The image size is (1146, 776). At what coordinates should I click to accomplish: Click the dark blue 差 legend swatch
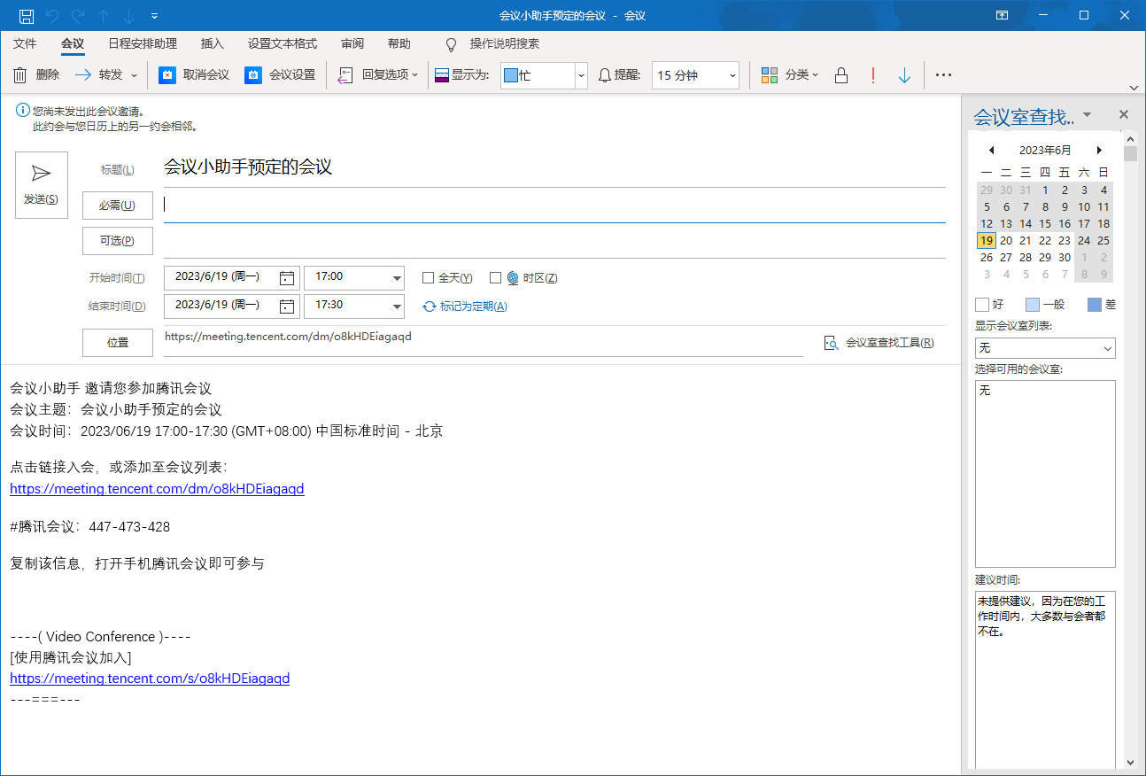click(1095, 305)
